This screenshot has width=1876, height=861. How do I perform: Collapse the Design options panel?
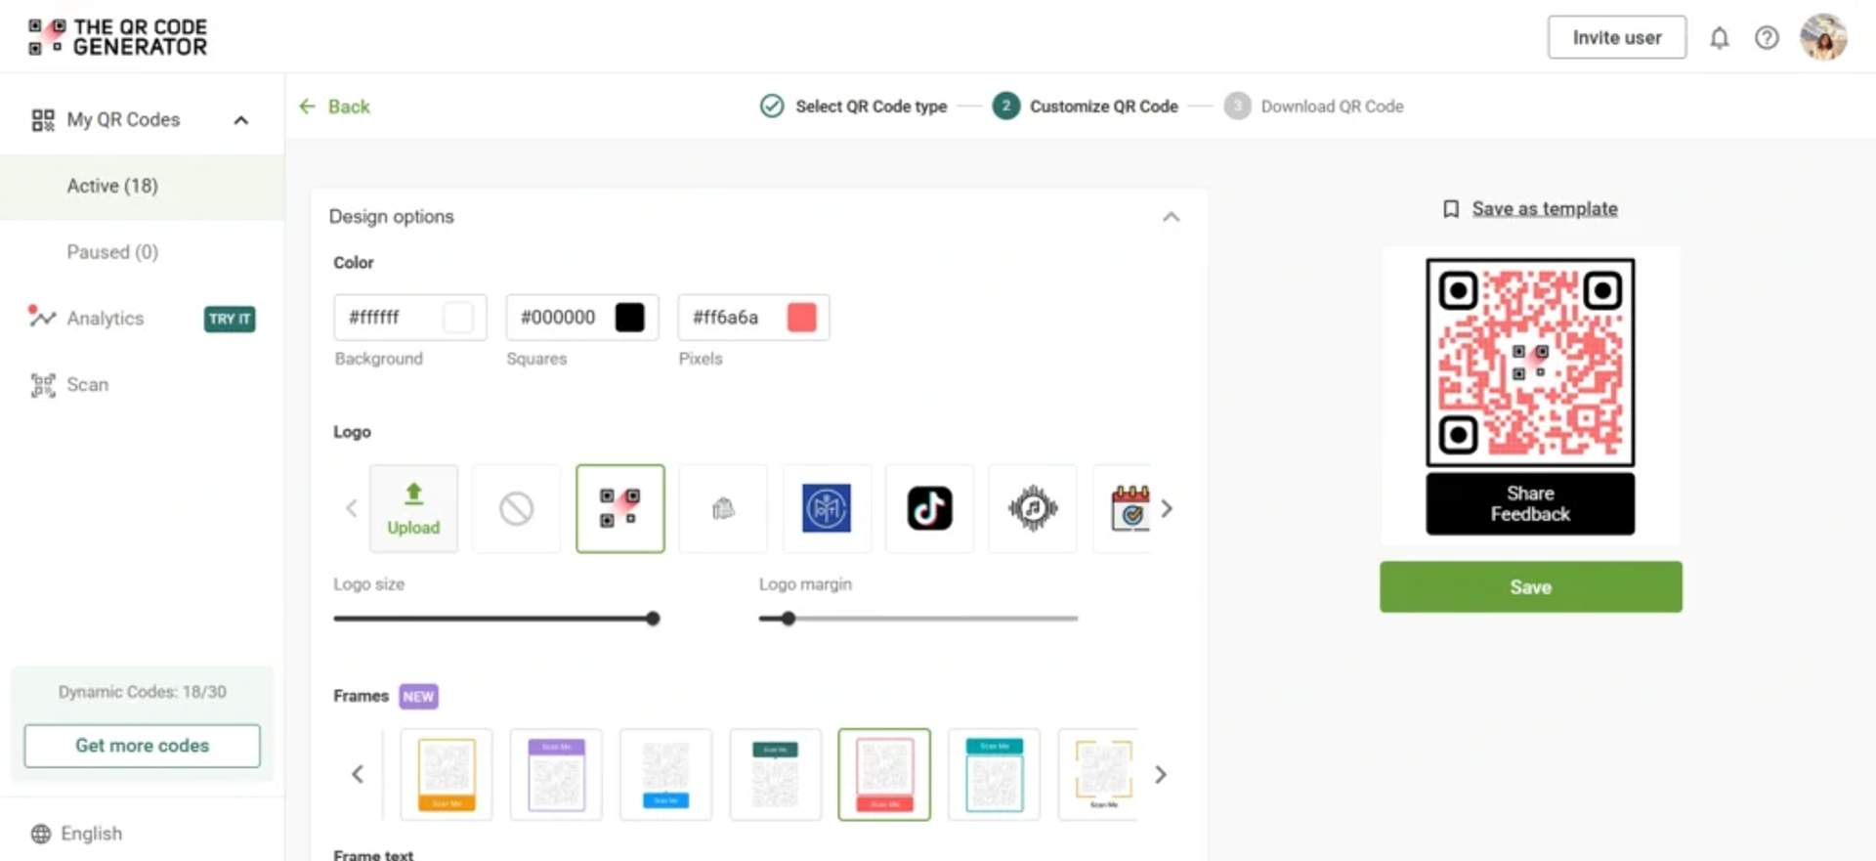[x=1172, y=217]
